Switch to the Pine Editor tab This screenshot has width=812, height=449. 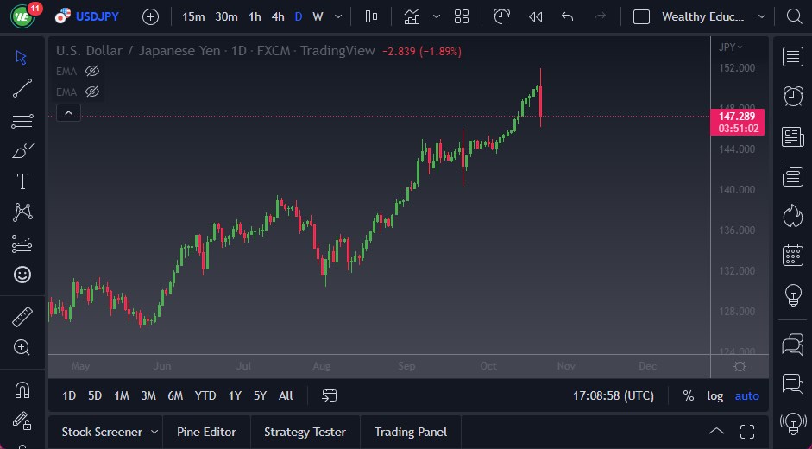pyautogui.click(x=206, y=432)
